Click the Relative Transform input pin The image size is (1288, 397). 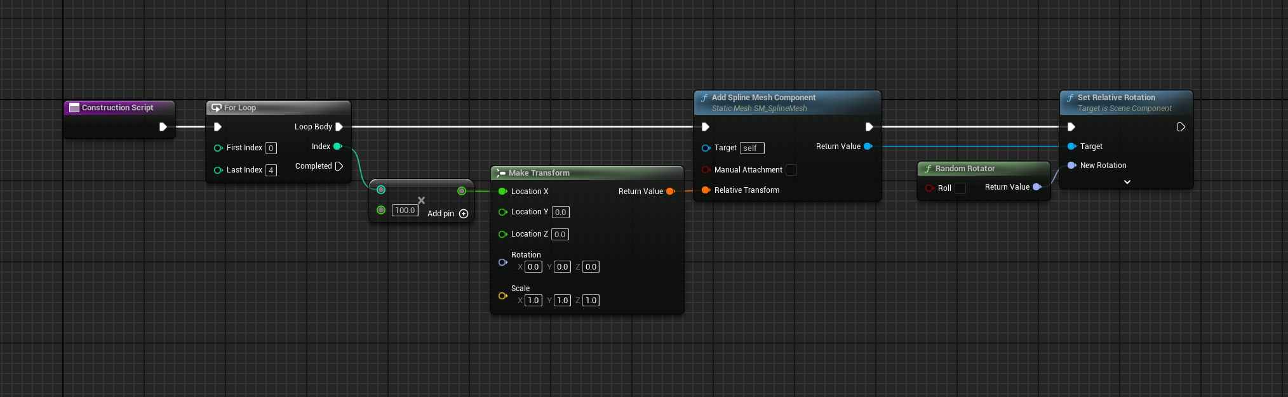[706, 190]
